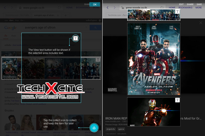Focus the Google search field 'avengers age of ultron'
205x136 pixels.
55,28
